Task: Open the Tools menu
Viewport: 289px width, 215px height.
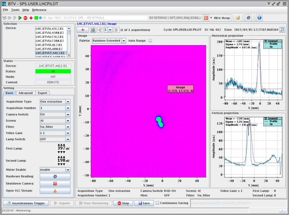Action: point(16,10)
